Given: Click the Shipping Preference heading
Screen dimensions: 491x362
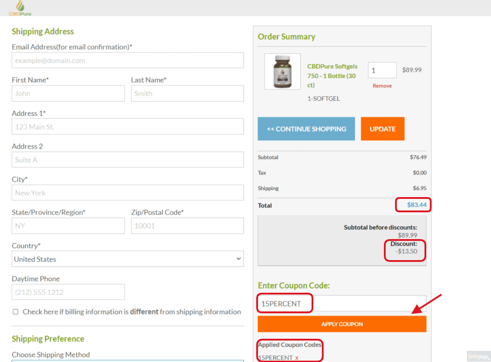Looking at the screenshot, I should pos(48,339).
